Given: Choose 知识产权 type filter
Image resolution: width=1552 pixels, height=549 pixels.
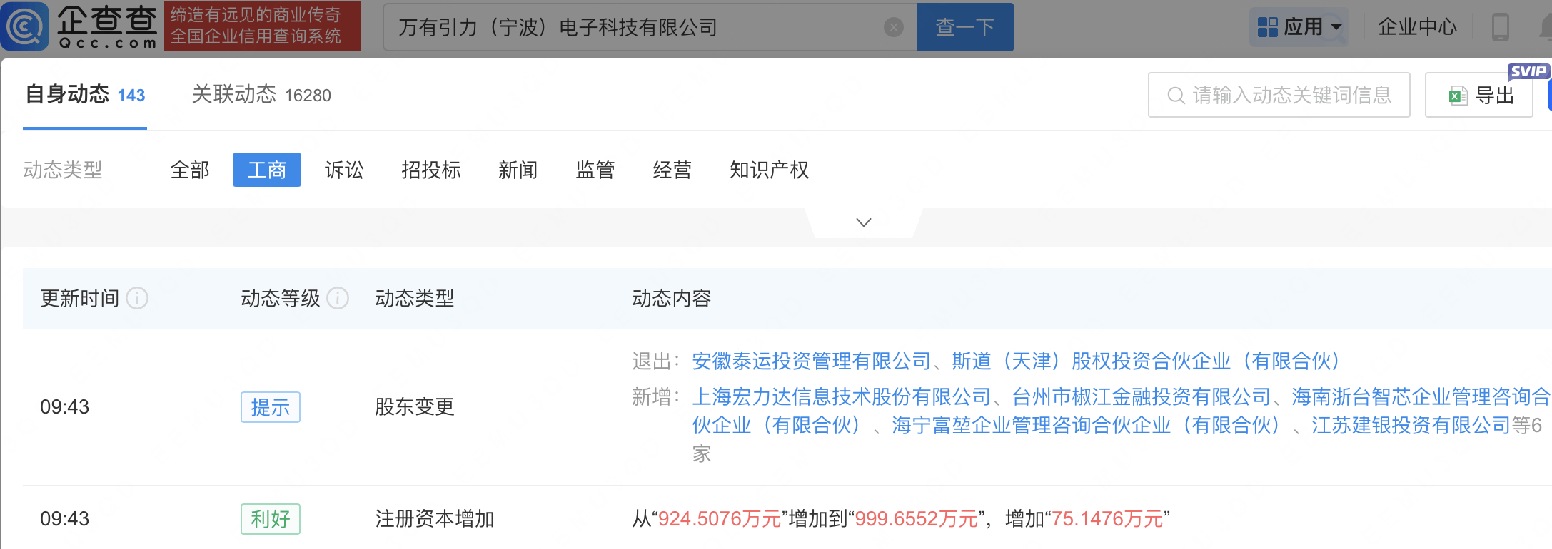Looking at the screenshot, I should pos(769,170).
